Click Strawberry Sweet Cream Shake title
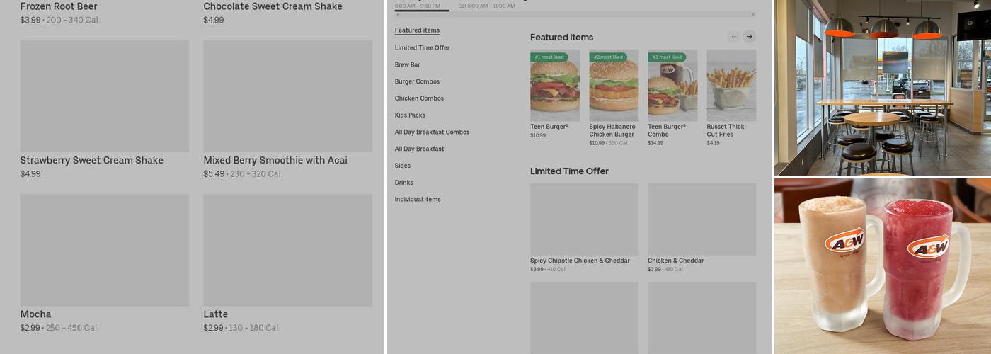 91,161
